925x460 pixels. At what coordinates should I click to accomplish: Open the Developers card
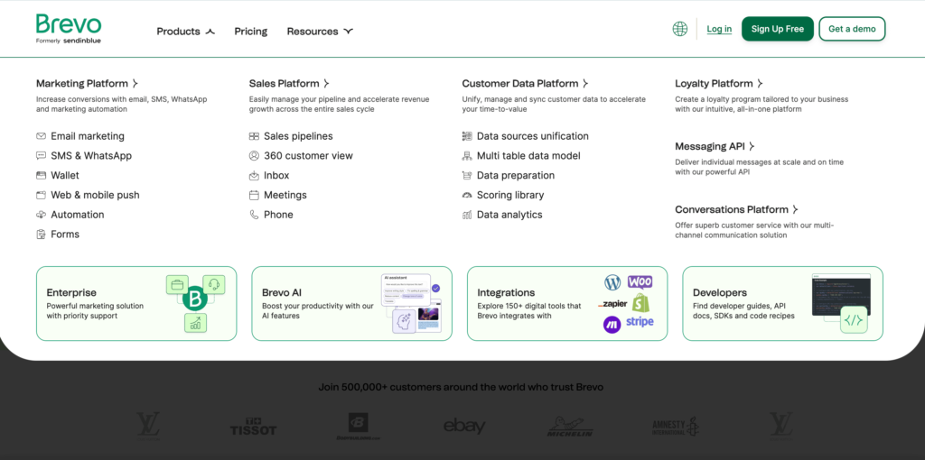(783, 303)
